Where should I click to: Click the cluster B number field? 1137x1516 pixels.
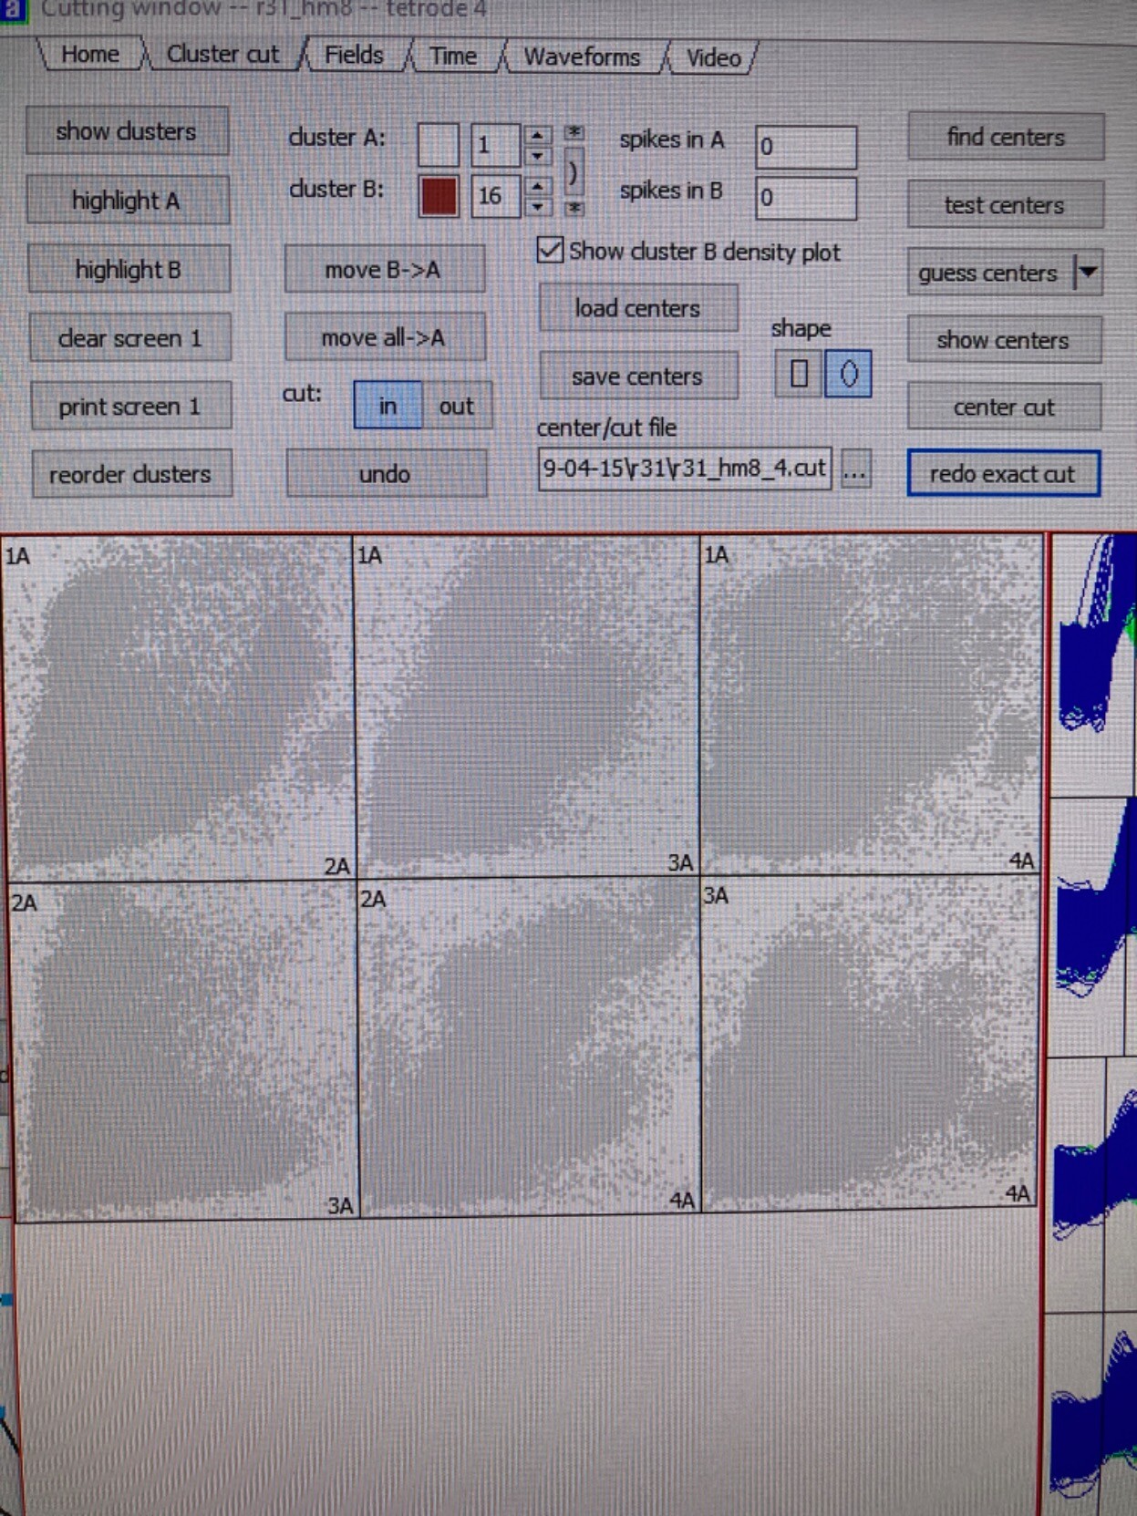495,196
